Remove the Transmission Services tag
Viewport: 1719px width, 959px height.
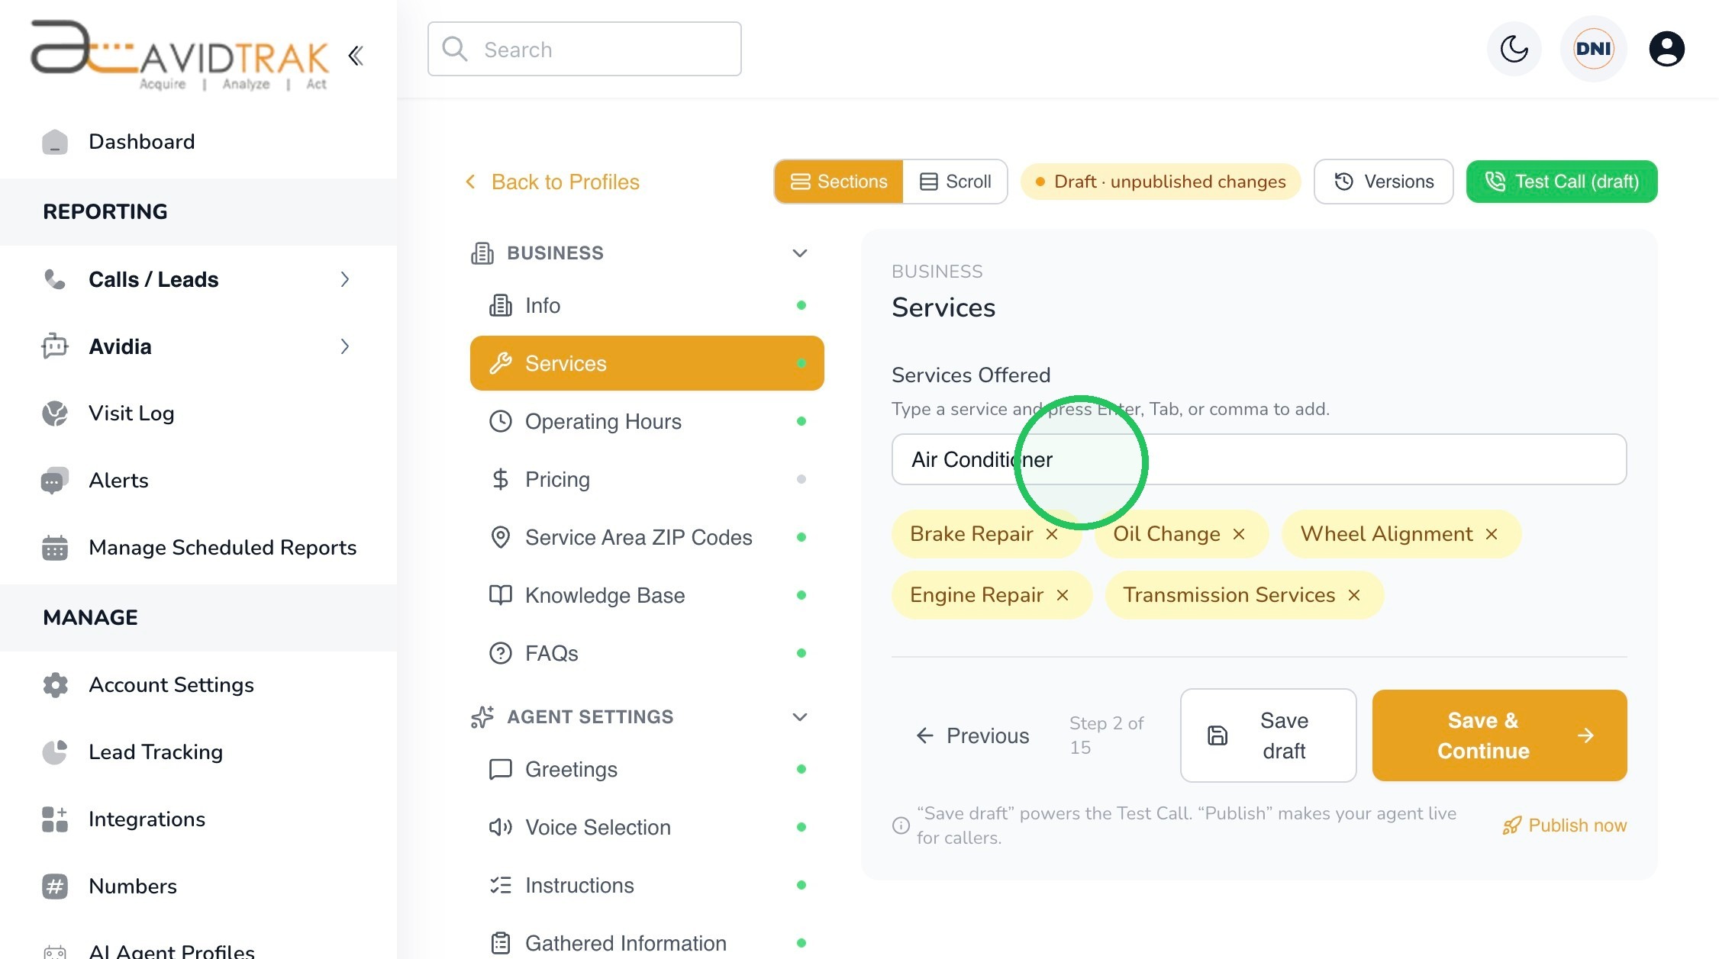pos(1354,595)
